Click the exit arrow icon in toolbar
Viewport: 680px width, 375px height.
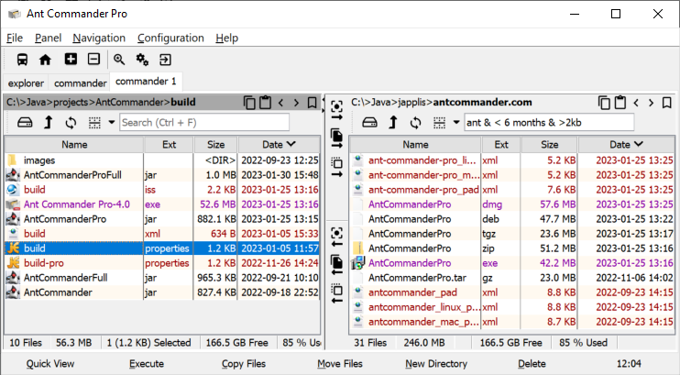[x=165, y=60]
